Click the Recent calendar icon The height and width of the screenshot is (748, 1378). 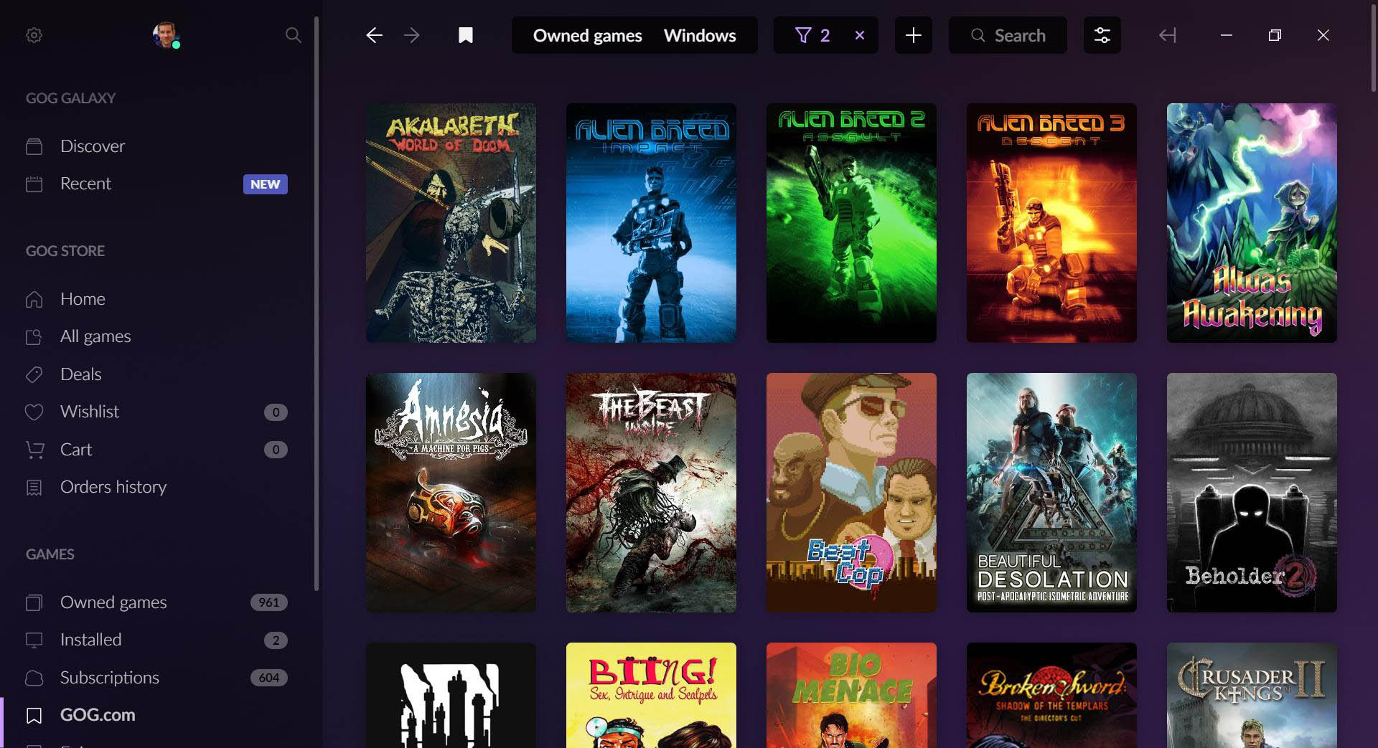(34, 184)
